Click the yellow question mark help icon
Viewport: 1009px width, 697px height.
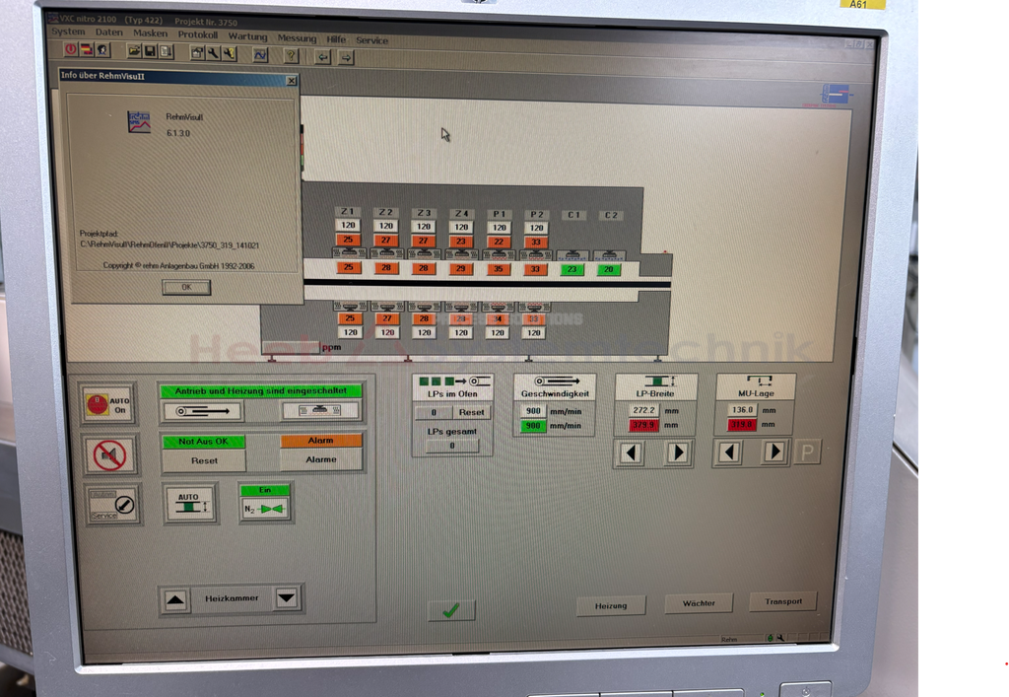click(291, 56)
